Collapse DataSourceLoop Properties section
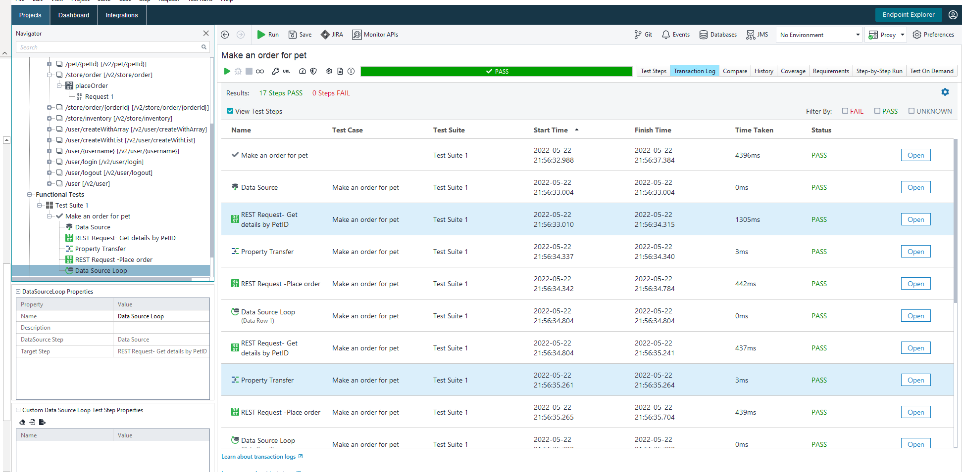 click(x=18, y=292)
